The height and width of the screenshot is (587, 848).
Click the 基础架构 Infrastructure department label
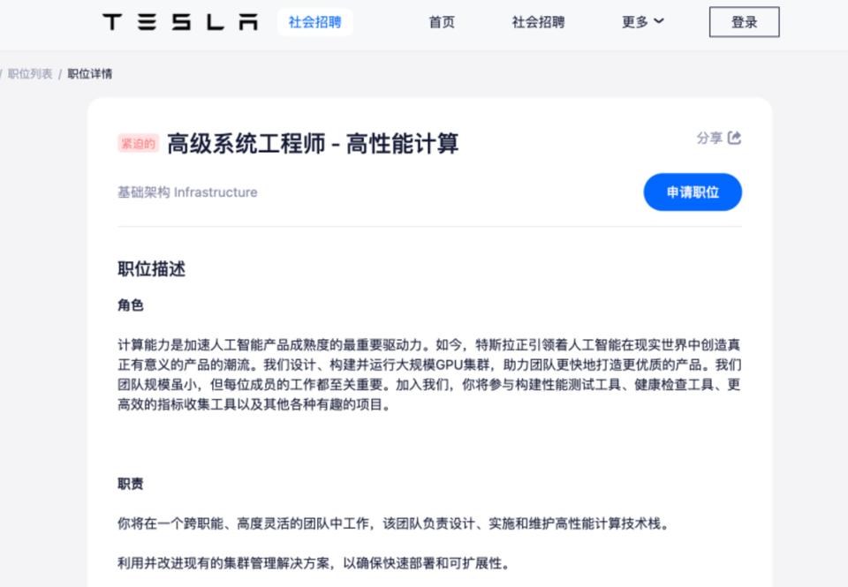[x=187, y=192]
